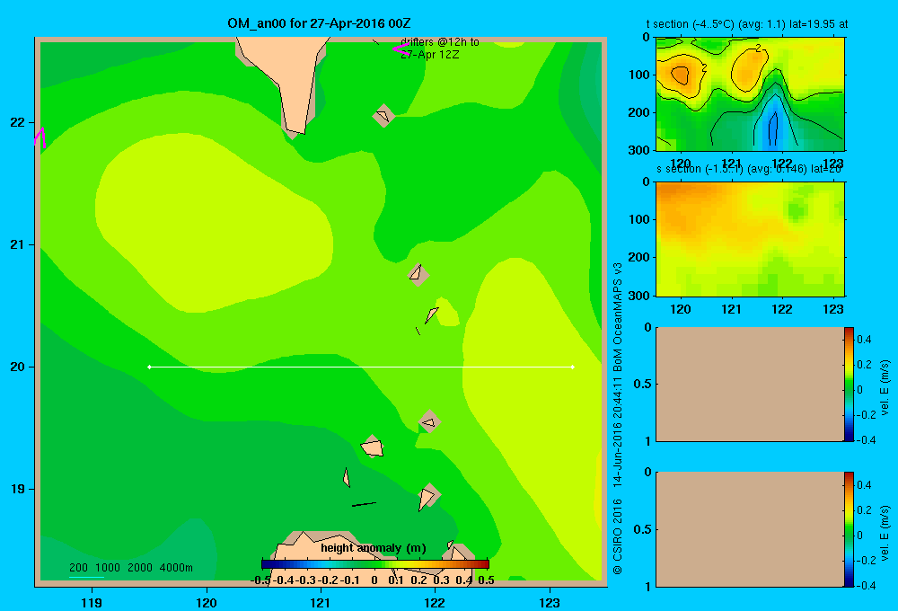Click the small island near 20.8N 121.85E
The image size is (898, 611).
click(x=418, y=273)
